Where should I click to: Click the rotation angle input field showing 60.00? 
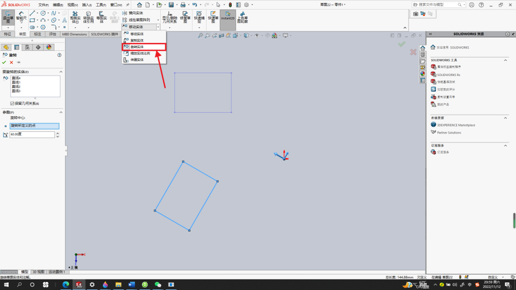[32, 134]
